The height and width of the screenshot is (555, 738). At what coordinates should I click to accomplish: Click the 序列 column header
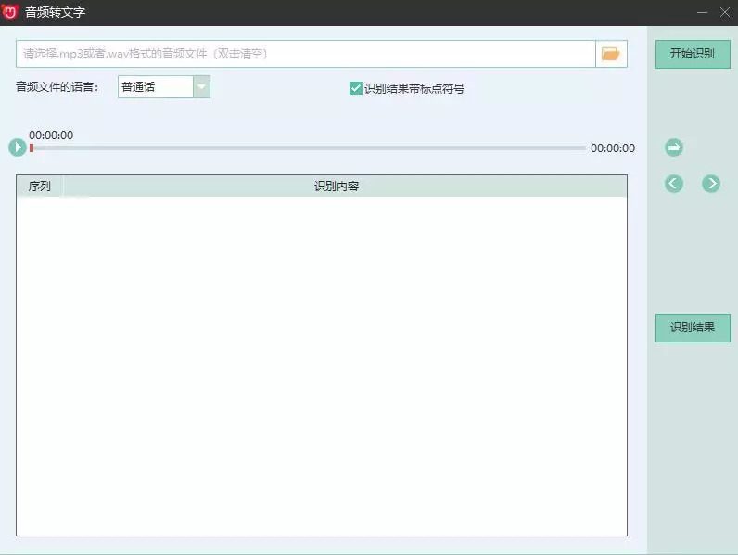click(40, 187)
